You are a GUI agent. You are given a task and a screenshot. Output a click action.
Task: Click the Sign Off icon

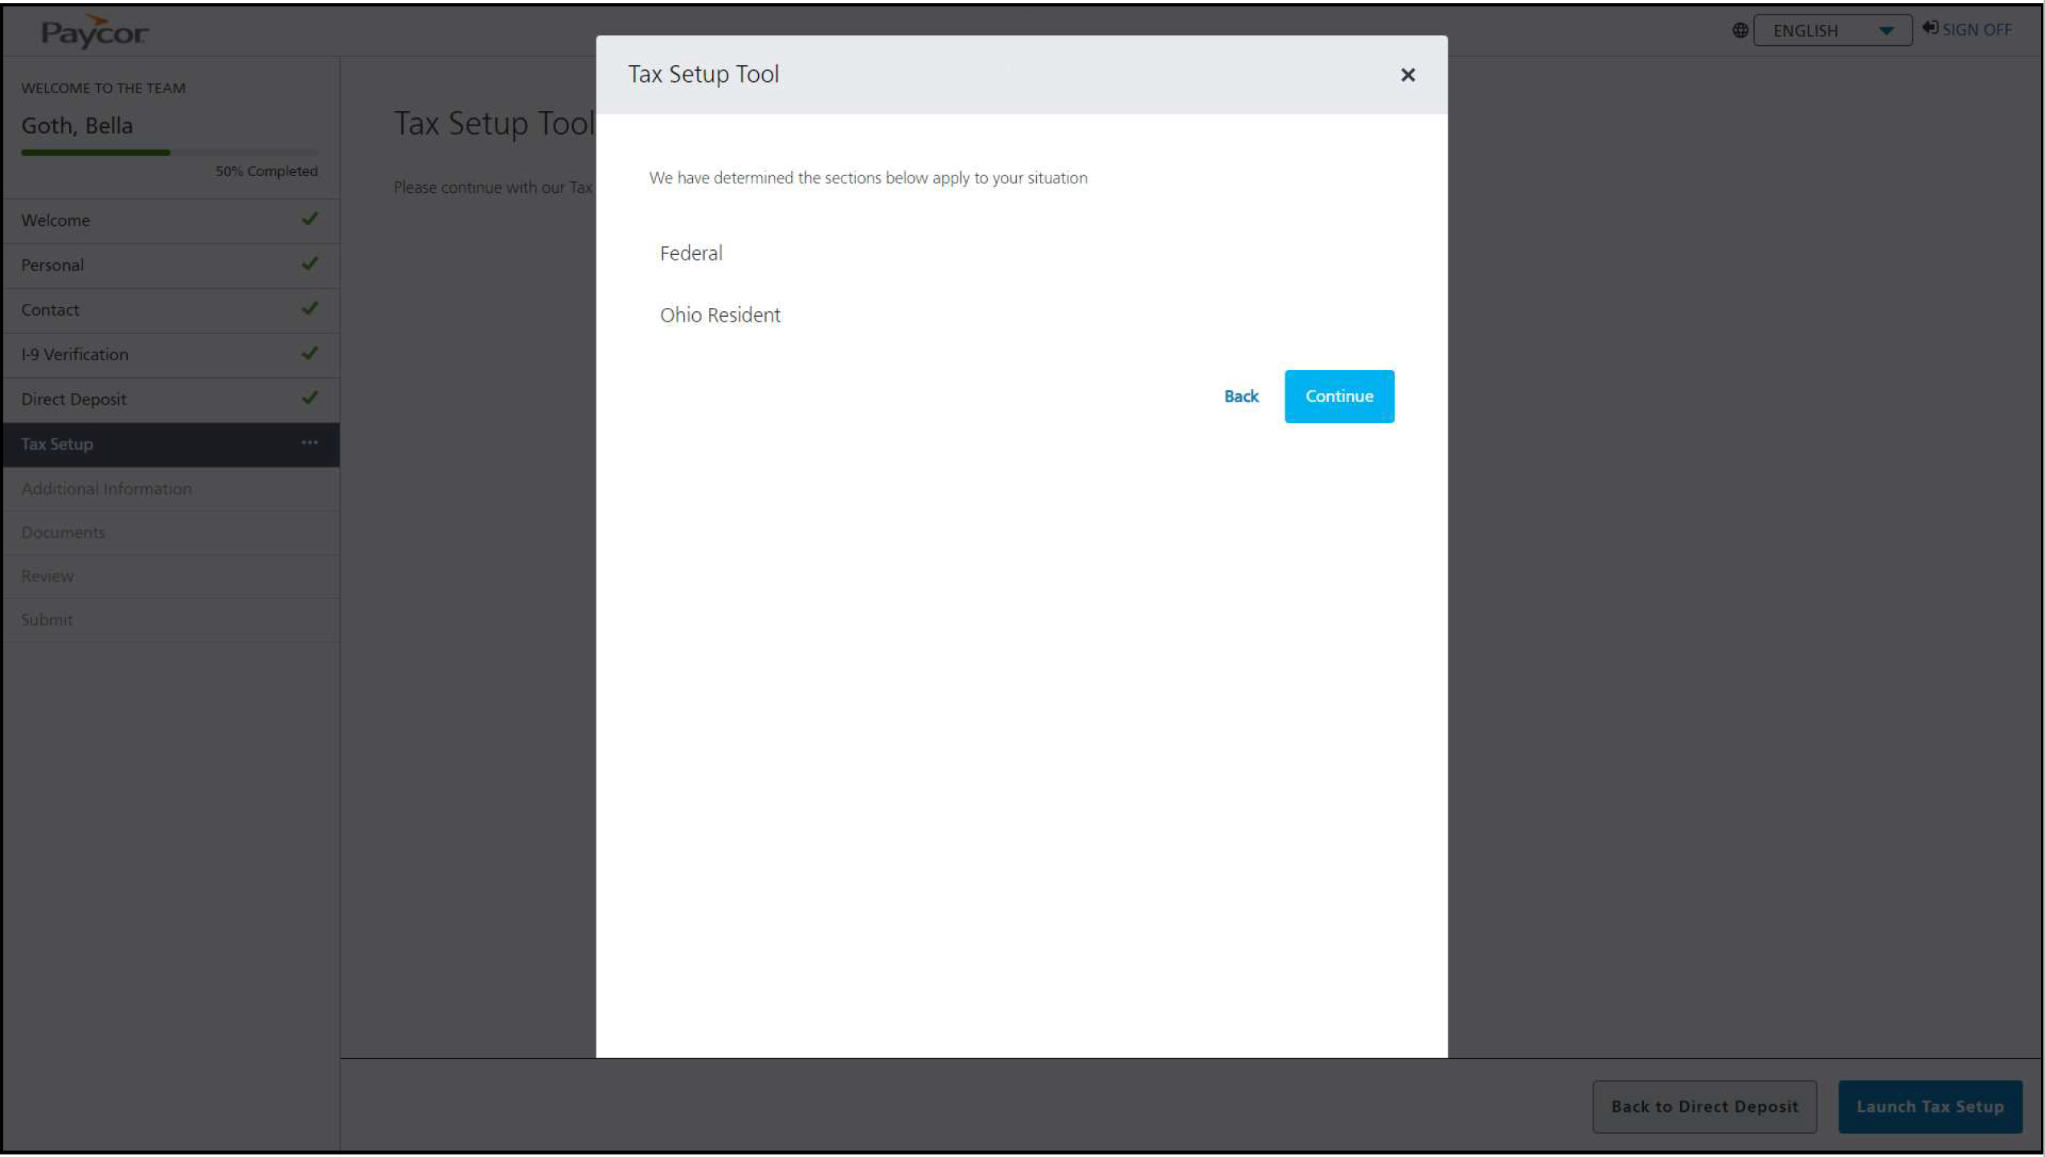(x=1929, y=28)
